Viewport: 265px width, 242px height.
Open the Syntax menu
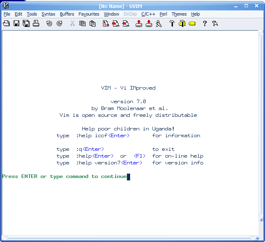click(x=48, y=14)
